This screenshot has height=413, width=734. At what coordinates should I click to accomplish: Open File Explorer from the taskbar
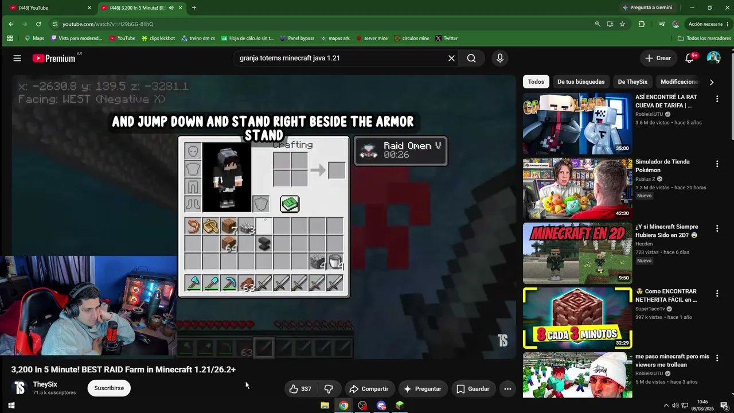click(325, 406)
